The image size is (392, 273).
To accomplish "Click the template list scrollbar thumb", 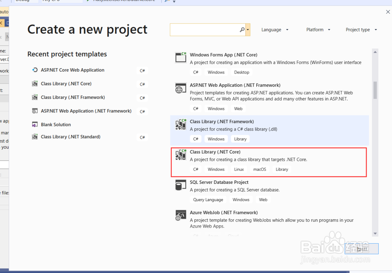I will (x=375, y=90).
